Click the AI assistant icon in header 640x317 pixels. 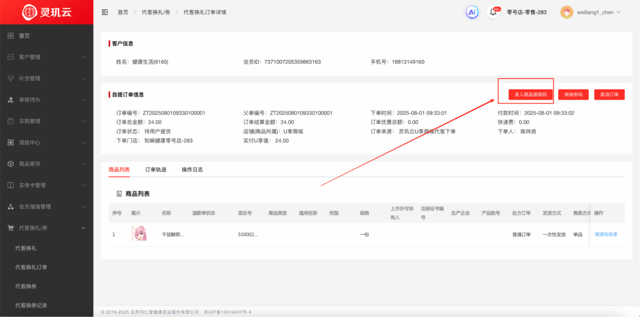pos(472,12)
